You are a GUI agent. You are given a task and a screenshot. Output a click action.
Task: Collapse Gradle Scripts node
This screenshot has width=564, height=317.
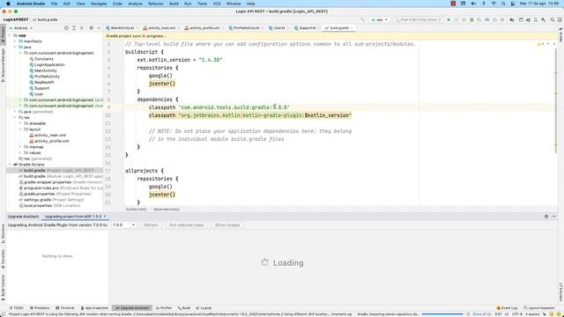[x=10, y=165]
